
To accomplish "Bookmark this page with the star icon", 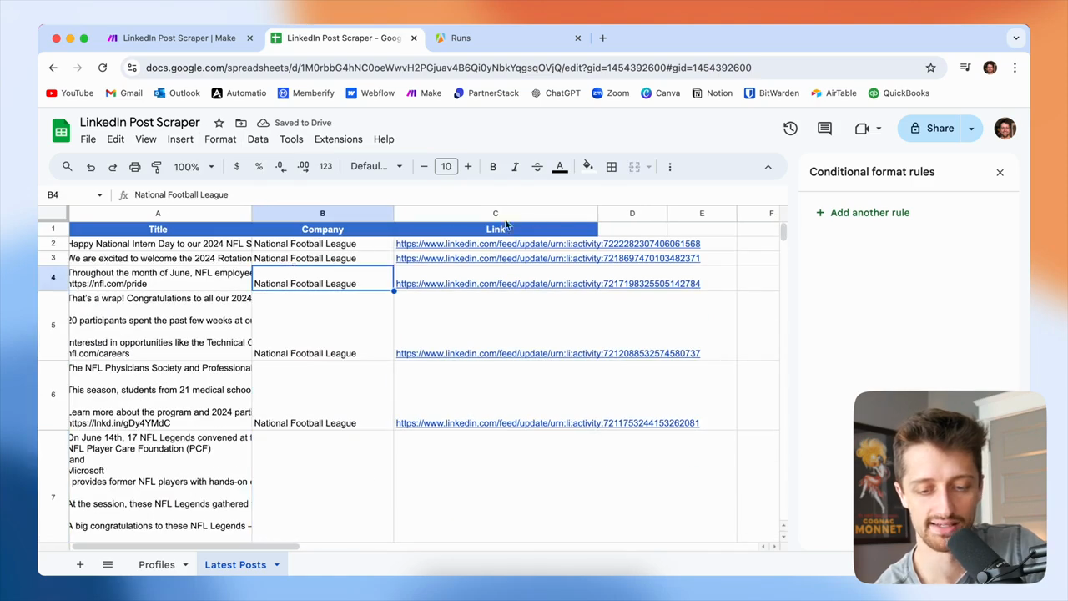I will (x=930, y=68).
